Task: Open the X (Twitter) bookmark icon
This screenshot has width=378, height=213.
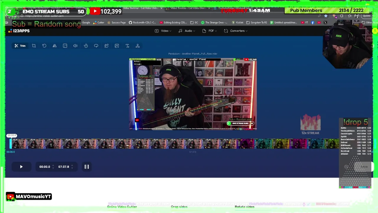Action: pyautogui.click(x=325, y=22)
